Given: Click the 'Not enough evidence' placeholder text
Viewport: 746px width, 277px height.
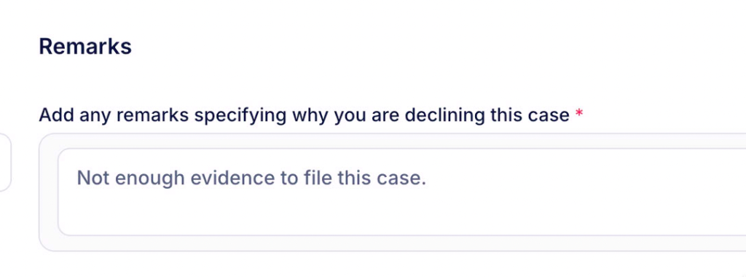Looking at the screenshot, I should [251, 178].
